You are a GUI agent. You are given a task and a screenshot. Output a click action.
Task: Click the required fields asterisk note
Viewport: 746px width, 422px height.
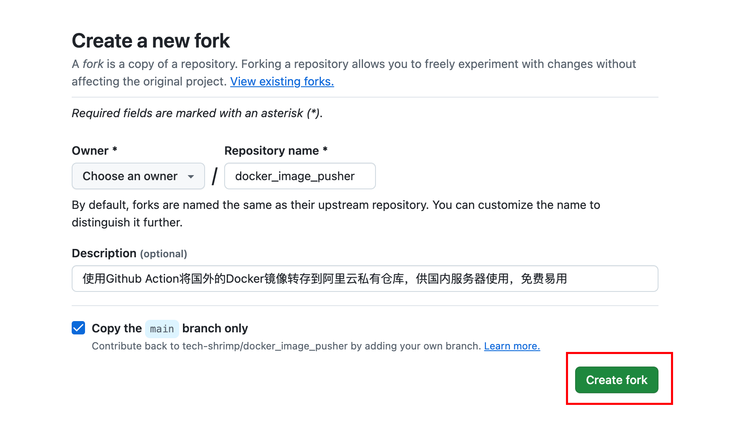[x=197, y=113]
